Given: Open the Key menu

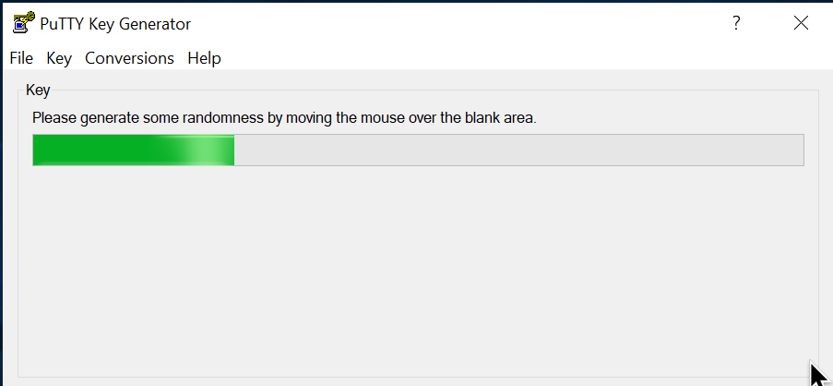Looking at the screenshot, I should [x=59, y=58].
